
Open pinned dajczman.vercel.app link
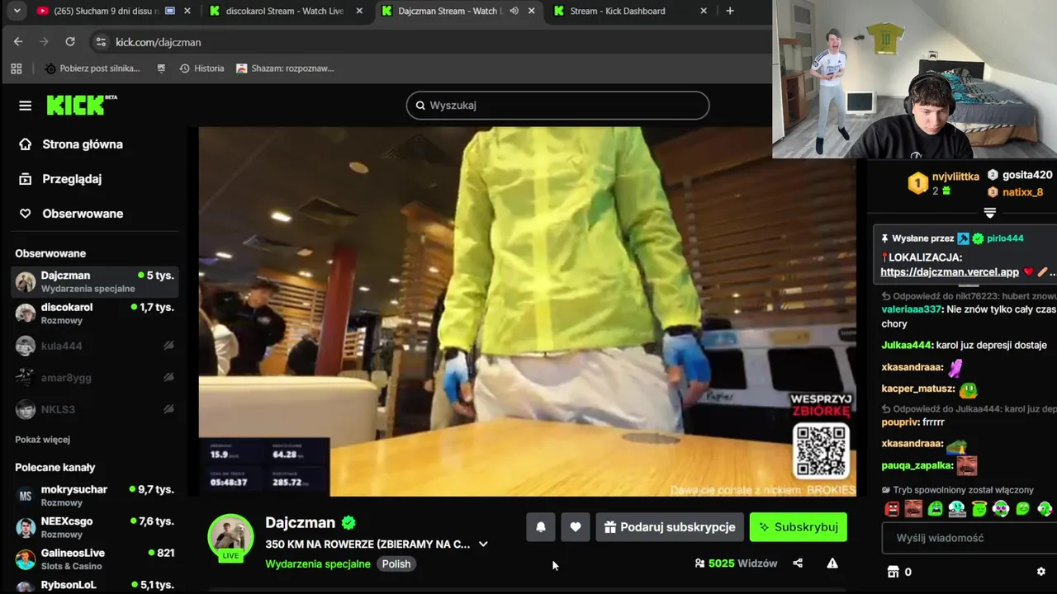pyautogui.click(x=950, y=271)
